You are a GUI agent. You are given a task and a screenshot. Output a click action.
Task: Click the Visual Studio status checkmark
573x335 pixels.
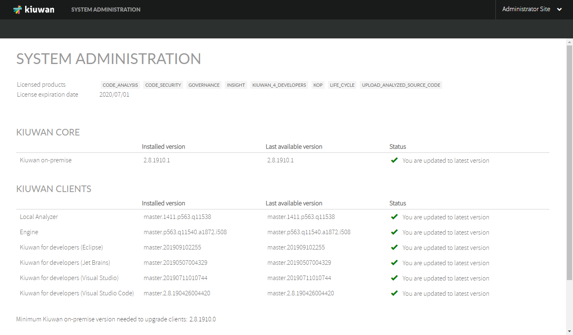tap(394, 278)
